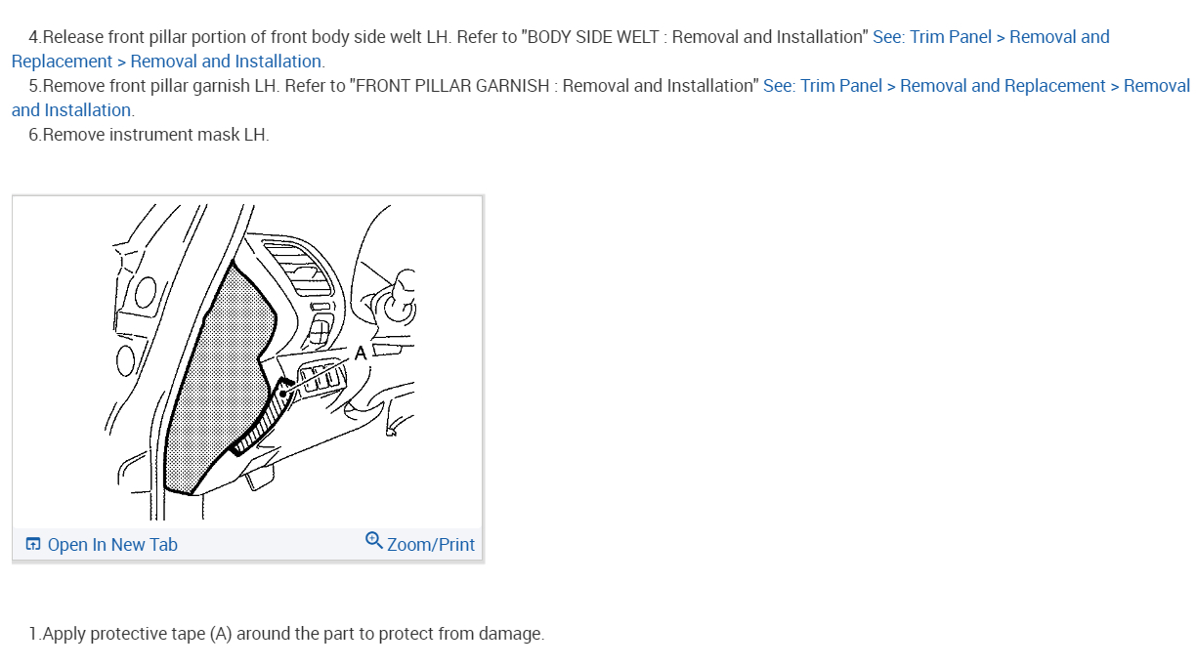Image resolution: width=1197 pixels, height=667 pixels.
Task: Click the wrapped 'and Installation' link continuation
Action: pyautogui.click(x=71, y=110)
